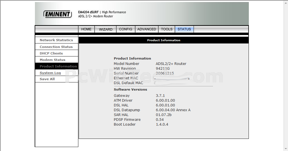Image resolution: width=288 pixels, height=151 pixels.
Task: Click the STATUS tab
Action: pyautogui.click(x=184, y=29)
